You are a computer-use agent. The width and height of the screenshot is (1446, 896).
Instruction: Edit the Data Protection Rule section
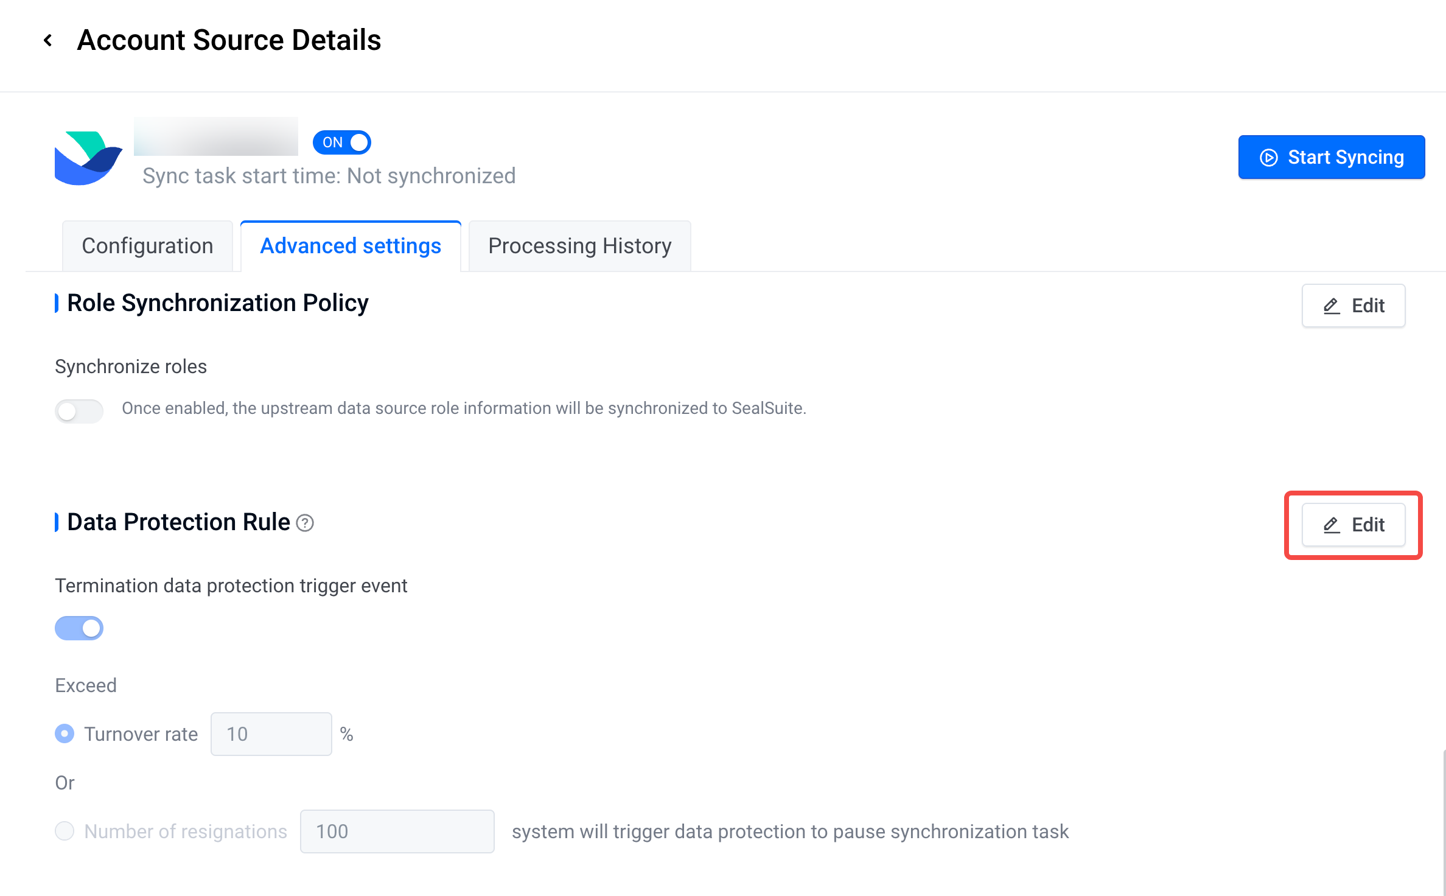(x=1353, y=525)
